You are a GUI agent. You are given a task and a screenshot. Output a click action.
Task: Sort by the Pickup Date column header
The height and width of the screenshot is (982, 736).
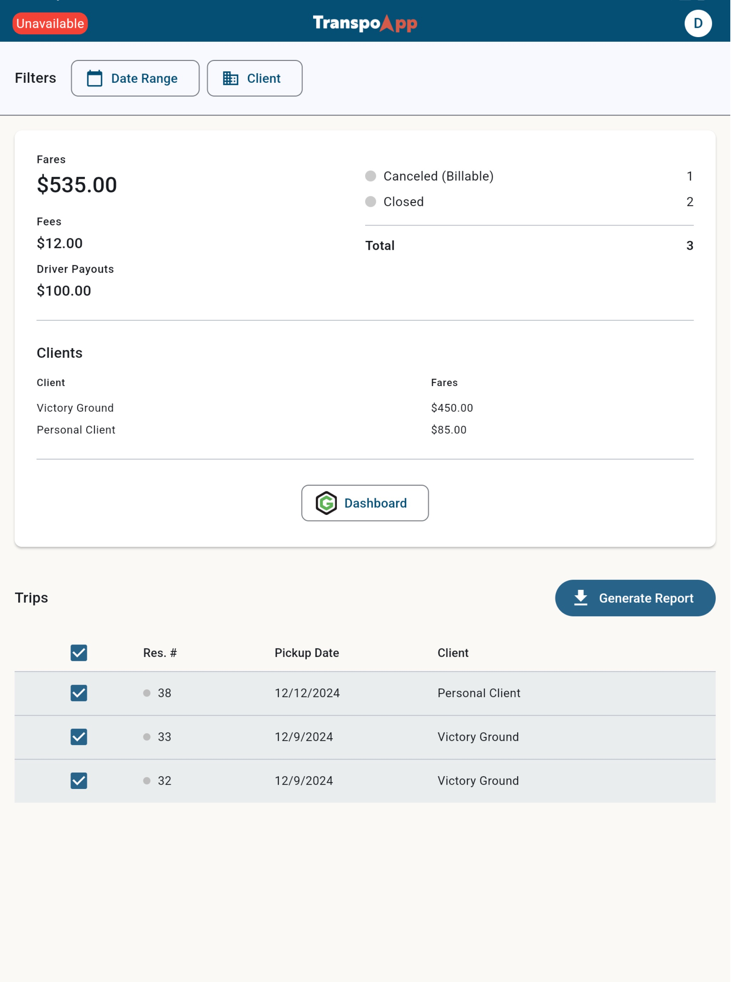tap(307, 653)
